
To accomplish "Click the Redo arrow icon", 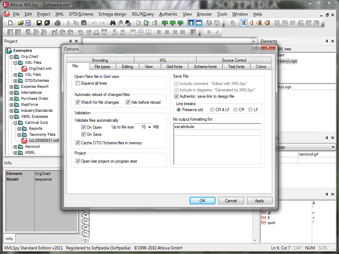I will pos(102,23).
